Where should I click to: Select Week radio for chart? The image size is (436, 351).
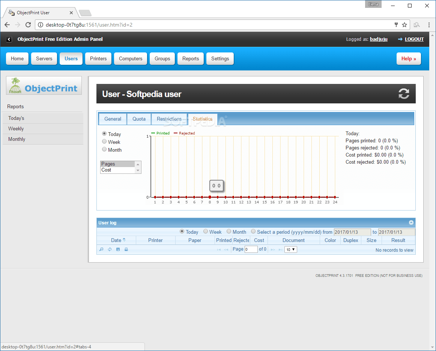point(104,141)
